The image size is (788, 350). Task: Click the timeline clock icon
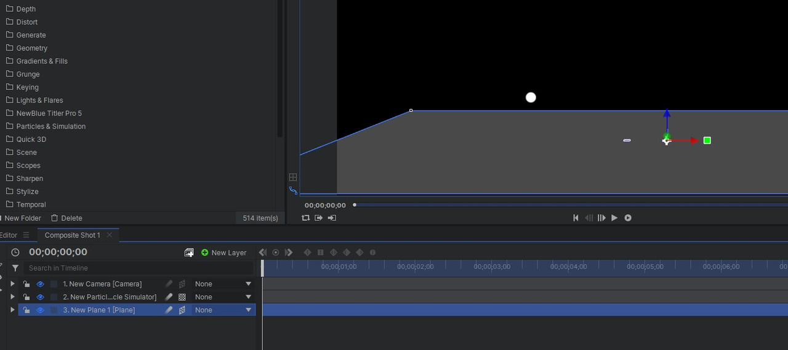(15, 252)
